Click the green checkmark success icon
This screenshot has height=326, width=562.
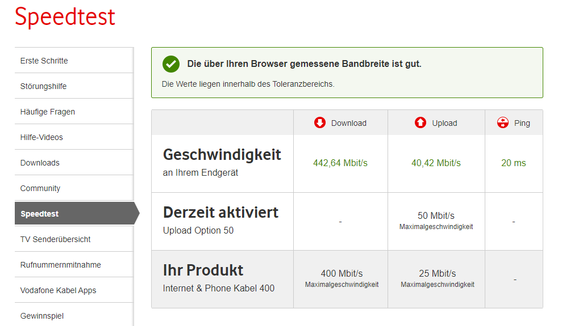point(170,64)
